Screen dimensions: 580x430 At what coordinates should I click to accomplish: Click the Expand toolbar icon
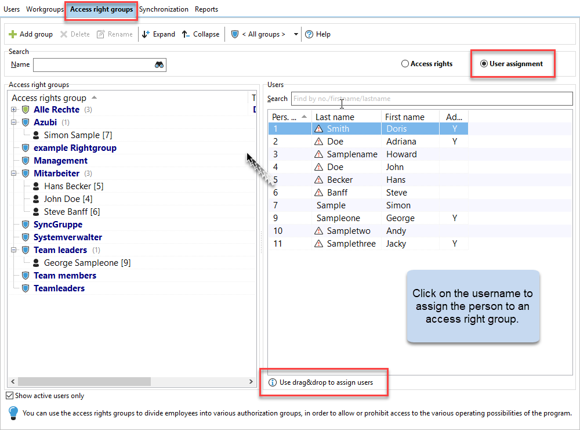coord(146,34)
